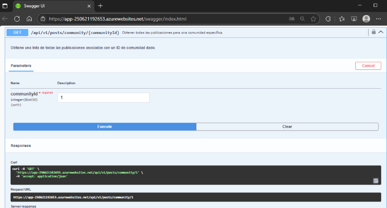This screenshot has height=208, width=387.
Task: Open the screenshot tool icon in toolbar
Action: click(x=354, y=19)
